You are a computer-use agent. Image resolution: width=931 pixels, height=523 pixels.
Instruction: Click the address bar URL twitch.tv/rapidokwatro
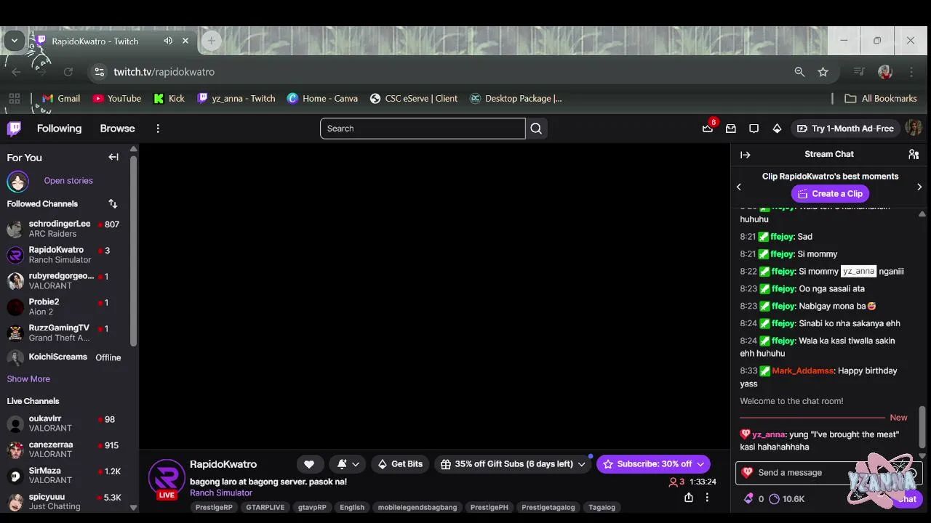click(x=164, y=72)
